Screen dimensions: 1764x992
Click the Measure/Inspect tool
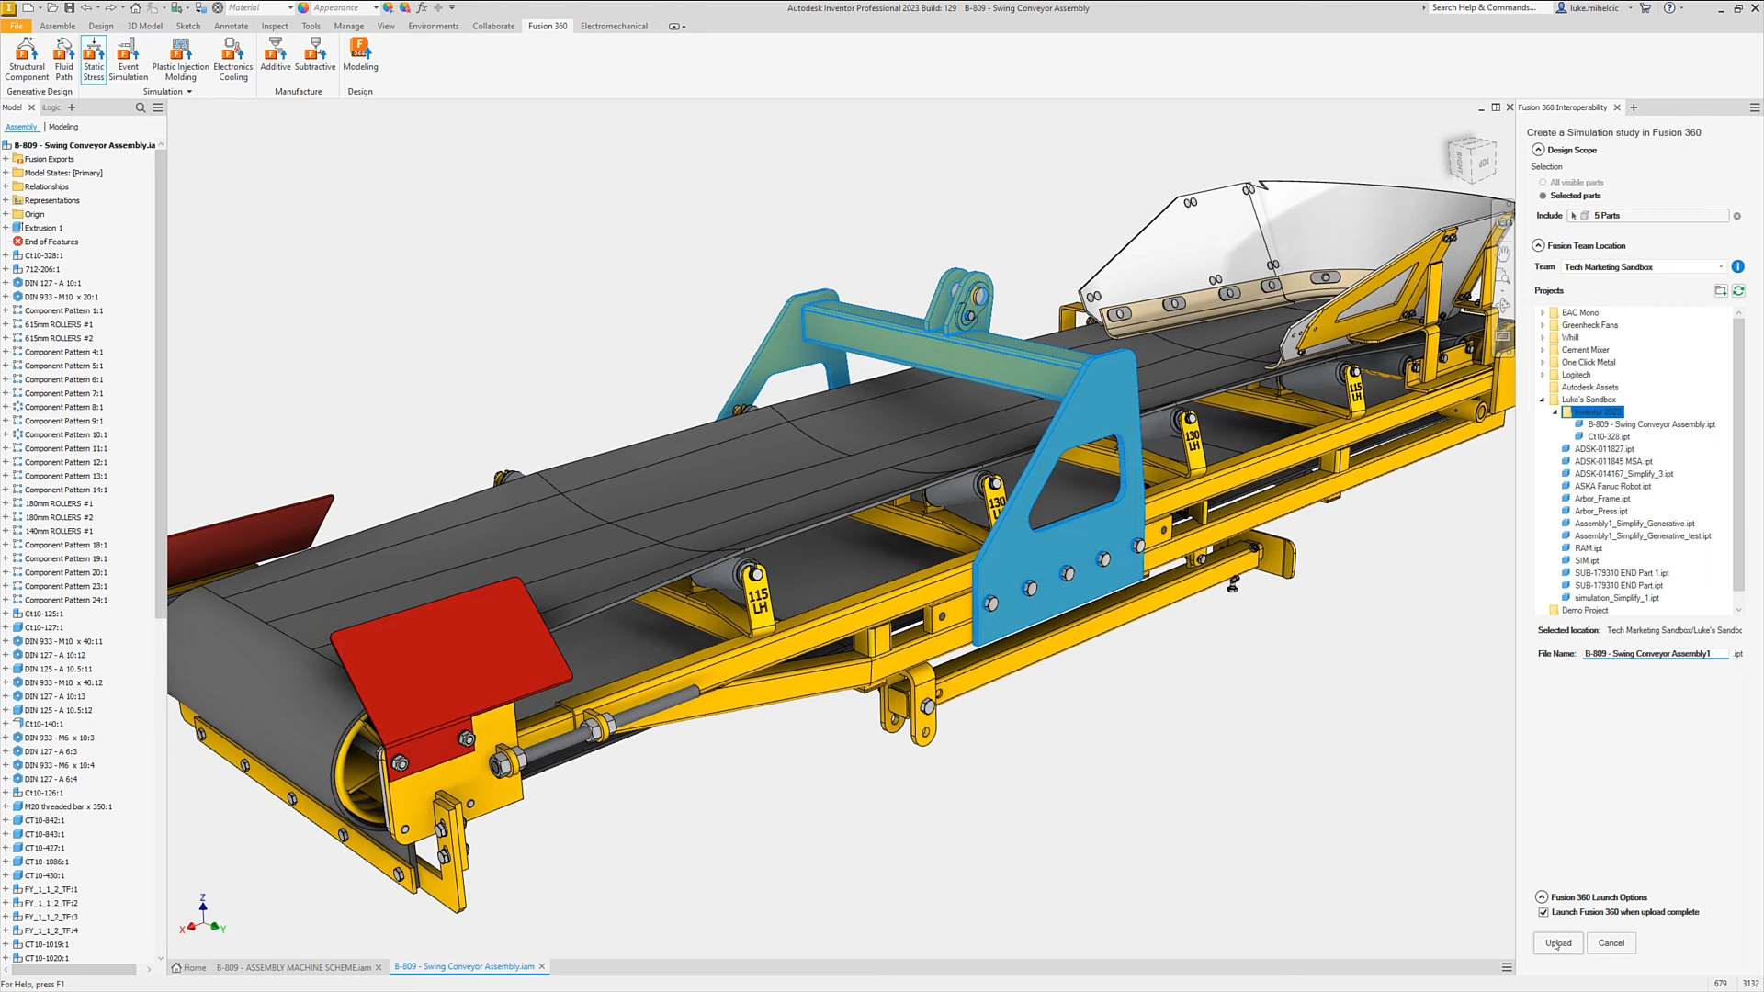tap(273, 26)
